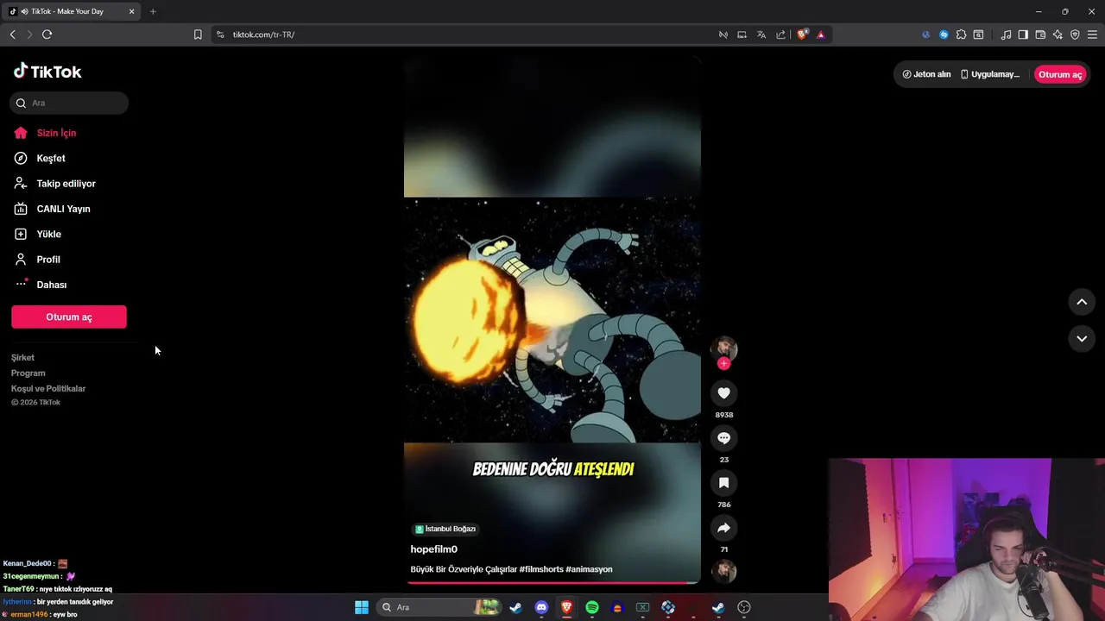Open the Takip ediliyor feed
The image size is (1105, 621).
[54, 184]
